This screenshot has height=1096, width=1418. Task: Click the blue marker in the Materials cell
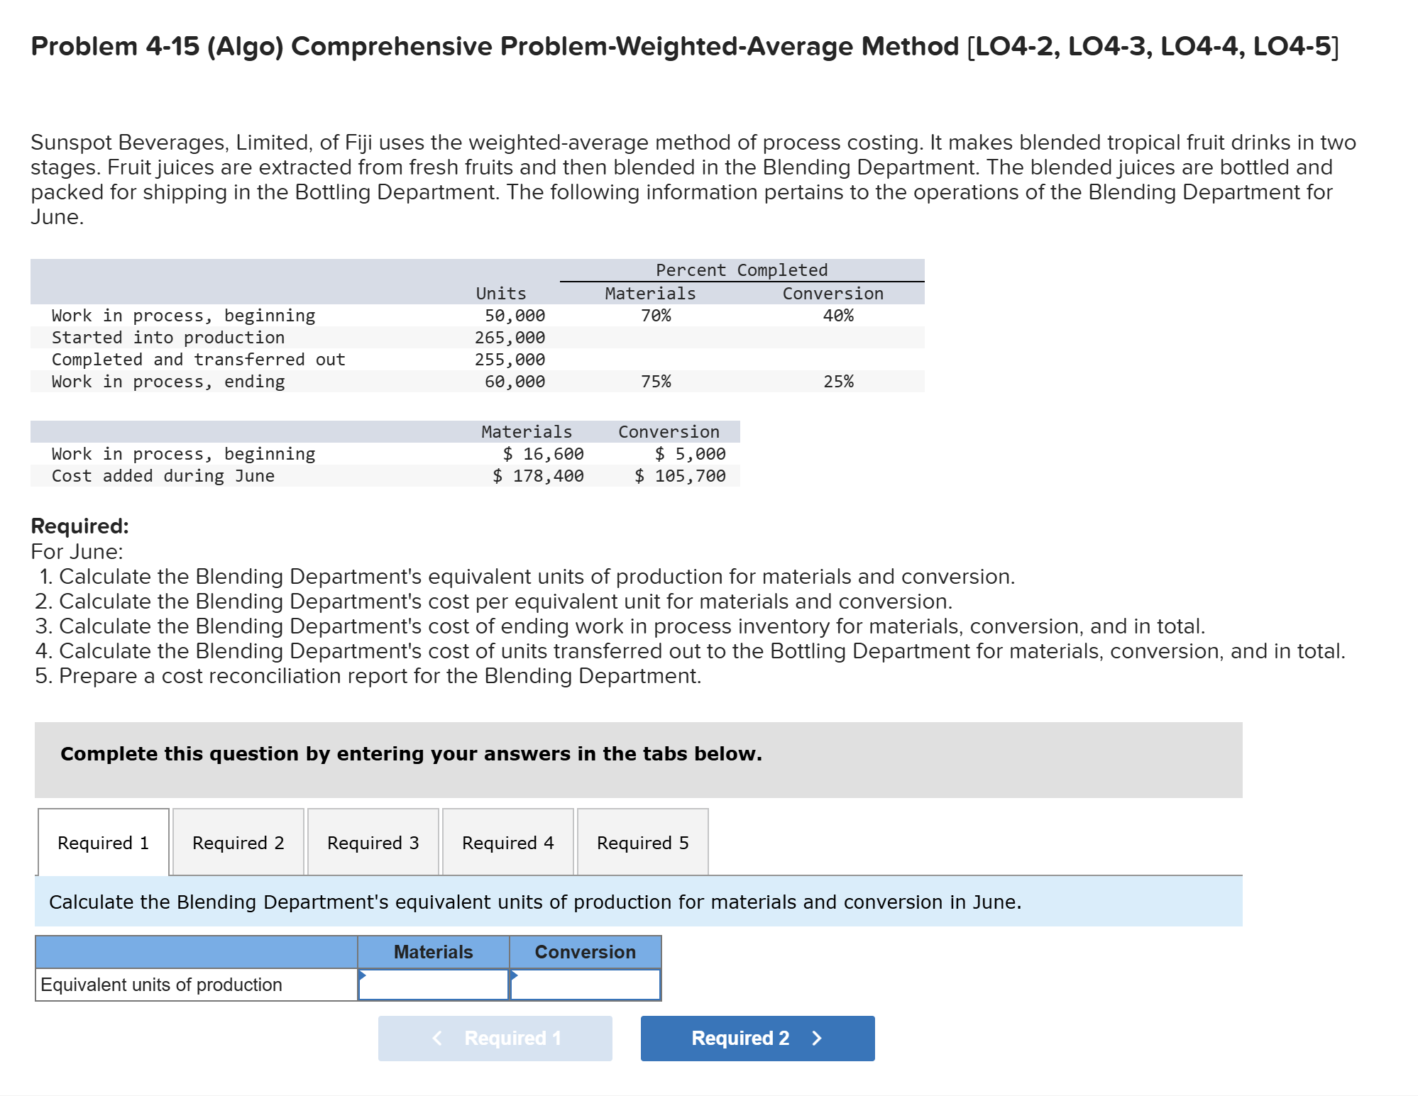point(363,975)
